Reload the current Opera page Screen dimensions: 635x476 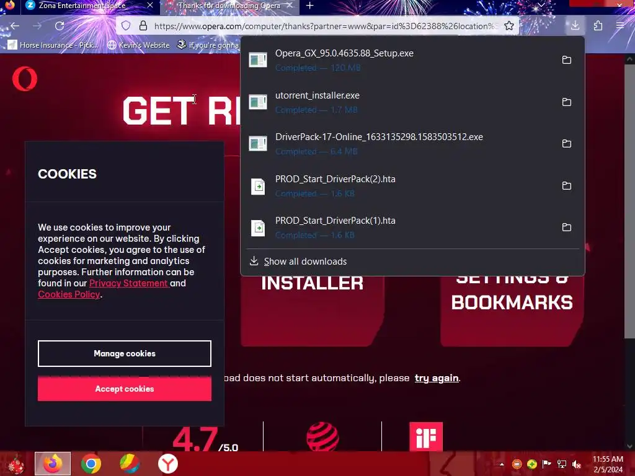[x=60, y=26]
